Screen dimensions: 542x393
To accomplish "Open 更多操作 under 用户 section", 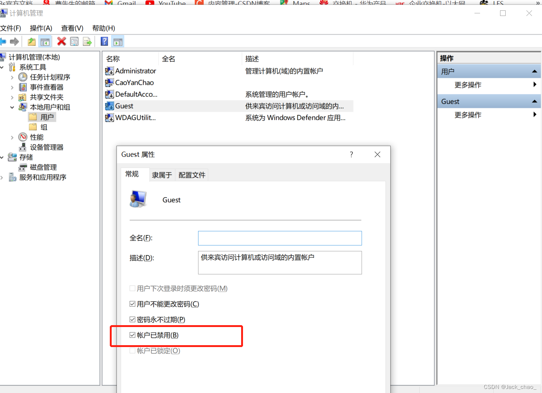I will click(x=489, y=85).
